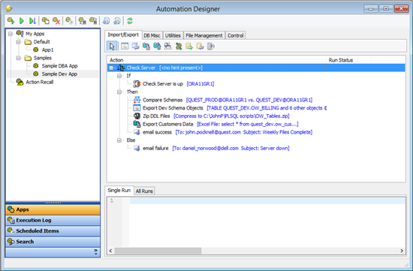Click the red-X delete icon in toolbar

(x=56, y=21)
